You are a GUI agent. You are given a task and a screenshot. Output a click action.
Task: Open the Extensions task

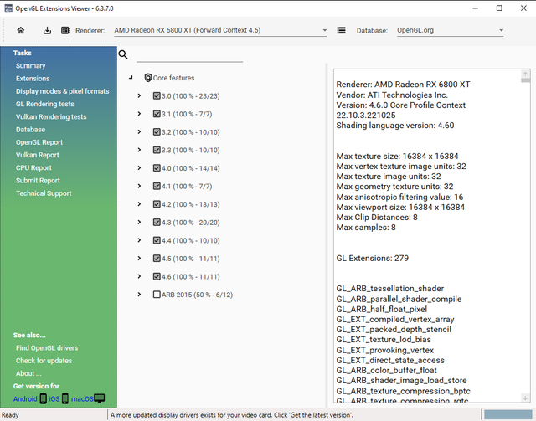click(x=33, y=79)
